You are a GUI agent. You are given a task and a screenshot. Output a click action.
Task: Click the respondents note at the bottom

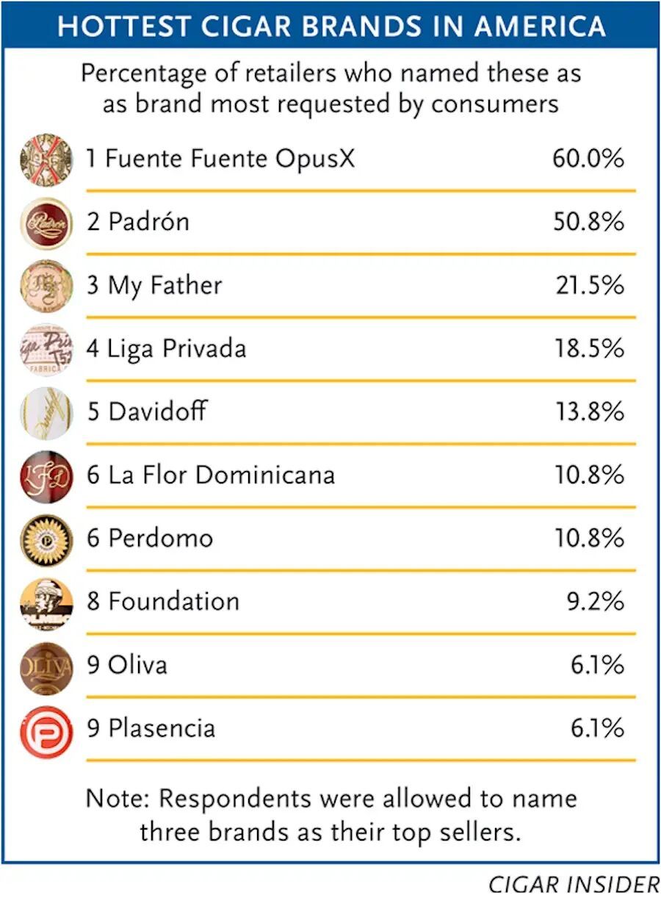[x=331, y=814]
